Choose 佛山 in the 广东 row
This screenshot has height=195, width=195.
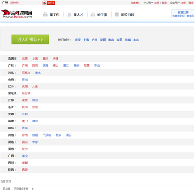[56, 66]
